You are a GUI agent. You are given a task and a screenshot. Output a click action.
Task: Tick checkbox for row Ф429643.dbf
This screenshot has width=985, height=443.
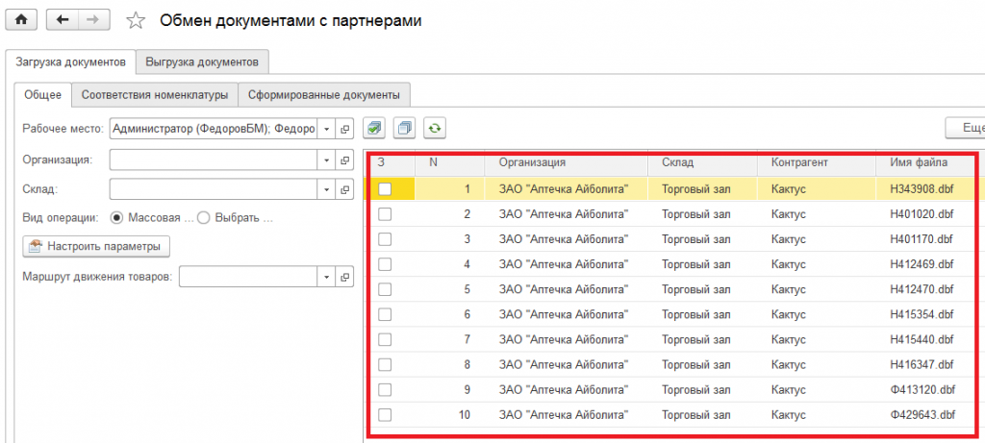(385, 415)
